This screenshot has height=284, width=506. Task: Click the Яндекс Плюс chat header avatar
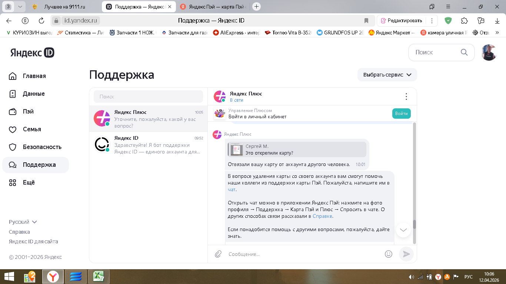220,97
